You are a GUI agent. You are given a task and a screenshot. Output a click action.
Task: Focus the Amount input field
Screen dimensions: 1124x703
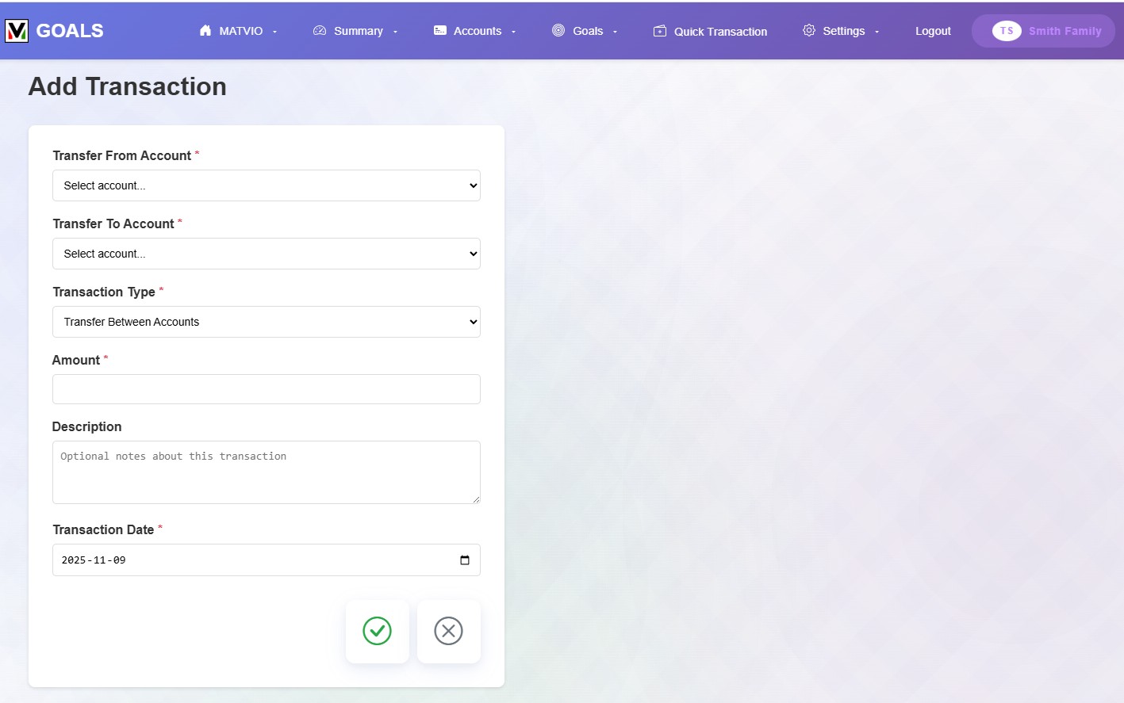point(266,389)
